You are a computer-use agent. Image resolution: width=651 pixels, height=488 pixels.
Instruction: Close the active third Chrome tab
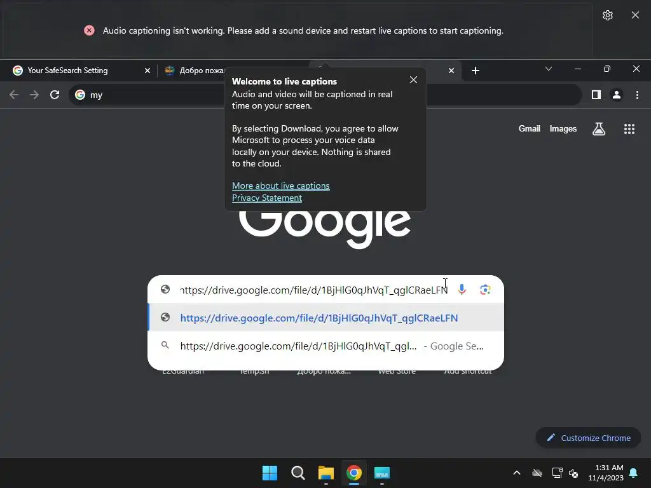(x=451, y=71)
